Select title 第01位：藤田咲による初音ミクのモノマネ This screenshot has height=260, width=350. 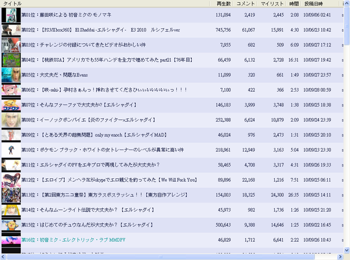tap(66, 15)
